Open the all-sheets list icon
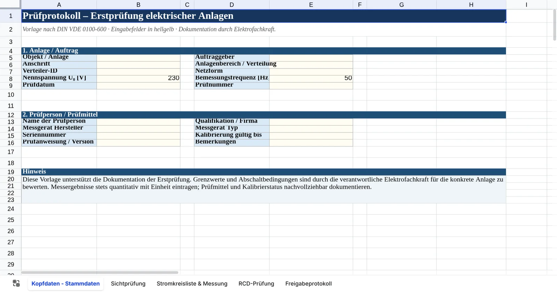The height and width of the screenshot is (292, 557). pyautogui.click(x=16, y=283)
